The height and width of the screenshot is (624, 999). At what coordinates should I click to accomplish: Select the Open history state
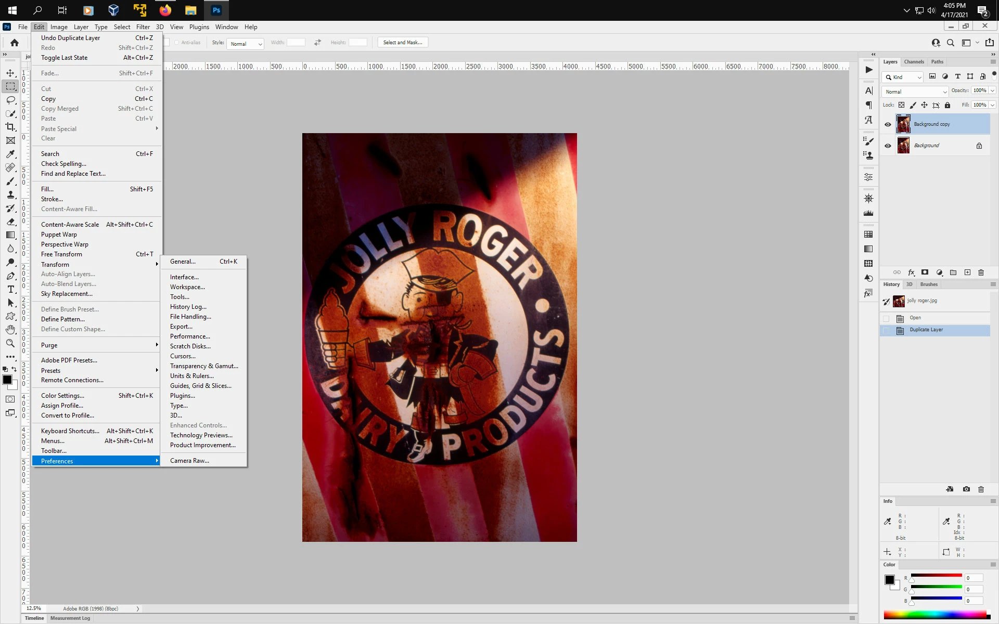915,318
